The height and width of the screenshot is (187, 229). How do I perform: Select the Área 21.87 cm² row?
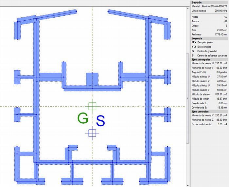tap(209, 30)
